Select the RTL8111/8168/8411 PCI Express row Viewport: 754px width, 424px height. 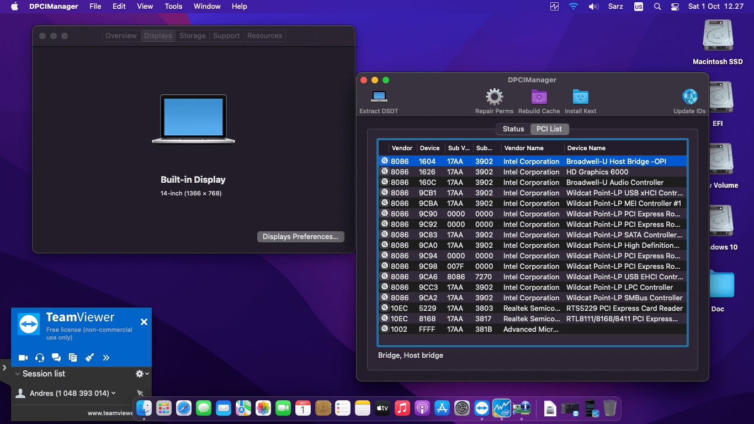533,319
